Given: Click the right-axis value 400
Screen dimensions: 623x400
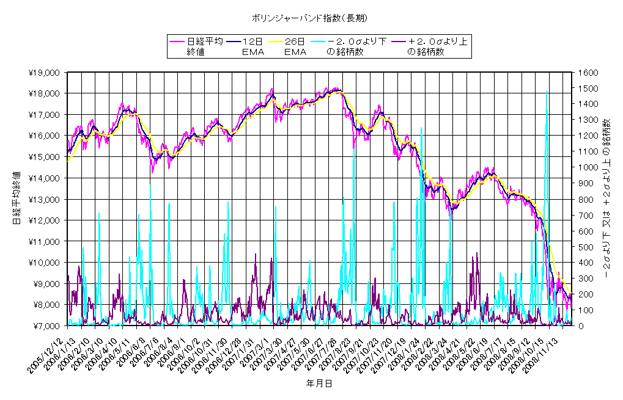Looking at the screenshot, I should point(586,263).
